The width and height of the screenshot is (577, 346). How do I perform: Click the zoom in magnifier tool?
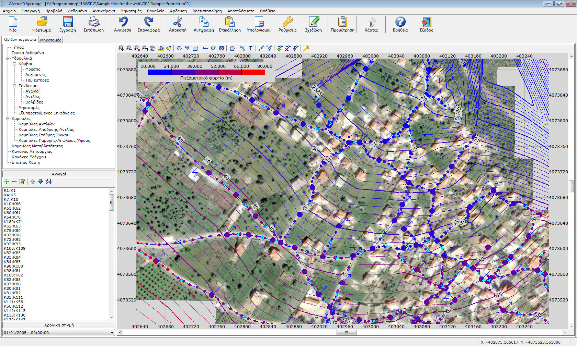(x=121, y=48)
